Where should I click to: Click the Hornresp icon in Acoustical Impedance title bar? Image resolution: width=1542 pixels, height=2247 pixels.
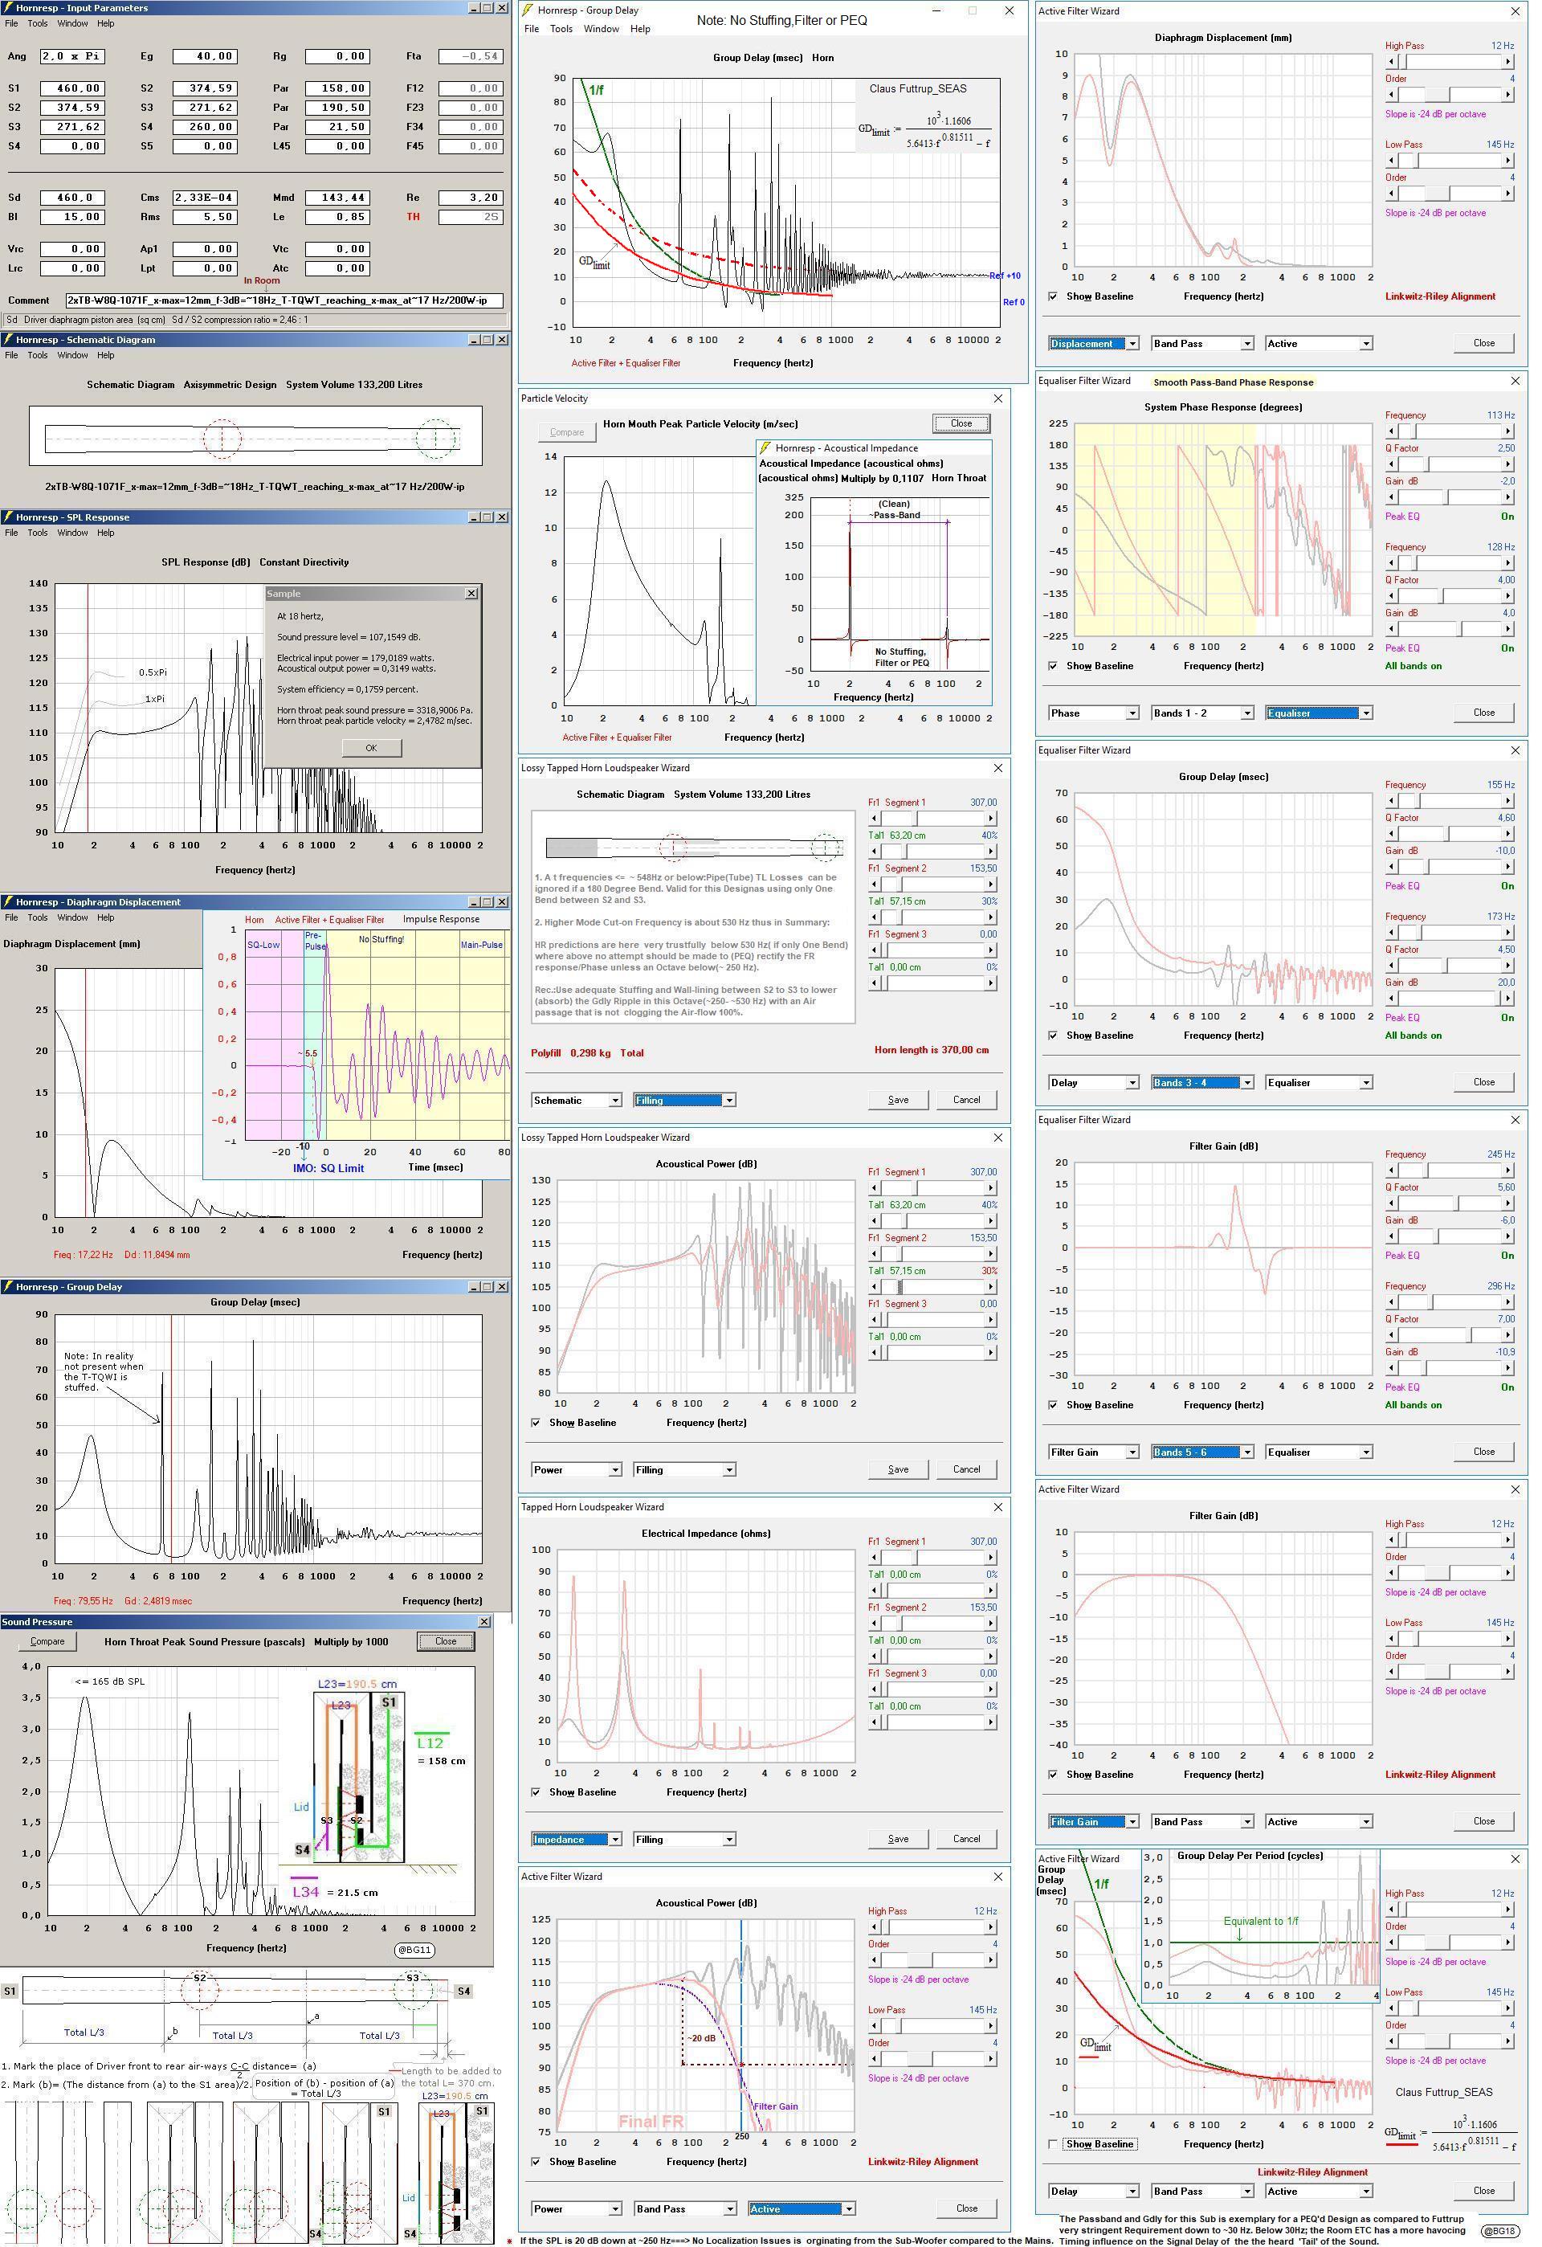tap(767, 447)
